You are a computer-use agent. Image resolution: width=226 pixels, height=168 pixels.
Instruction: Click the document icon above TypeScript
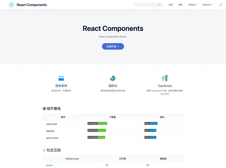tap(165, 78)
